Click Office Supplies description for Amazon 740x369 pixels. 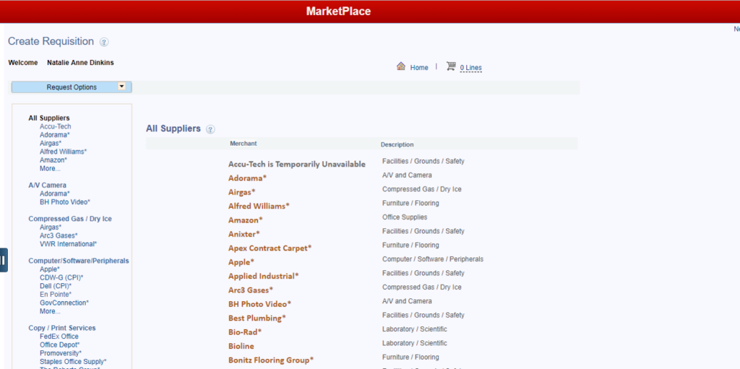(405, 217)
